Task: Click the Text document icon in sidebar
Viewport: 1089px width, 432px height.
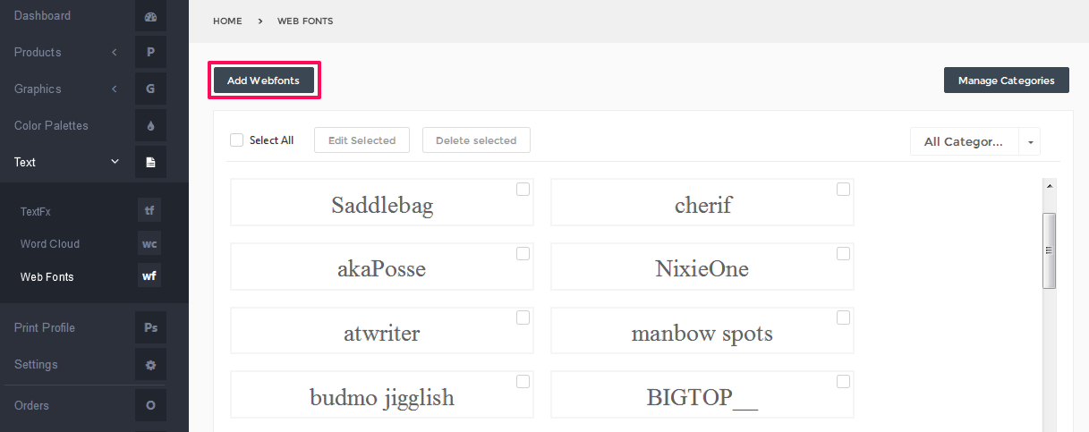Action: [x=150, y=162]
